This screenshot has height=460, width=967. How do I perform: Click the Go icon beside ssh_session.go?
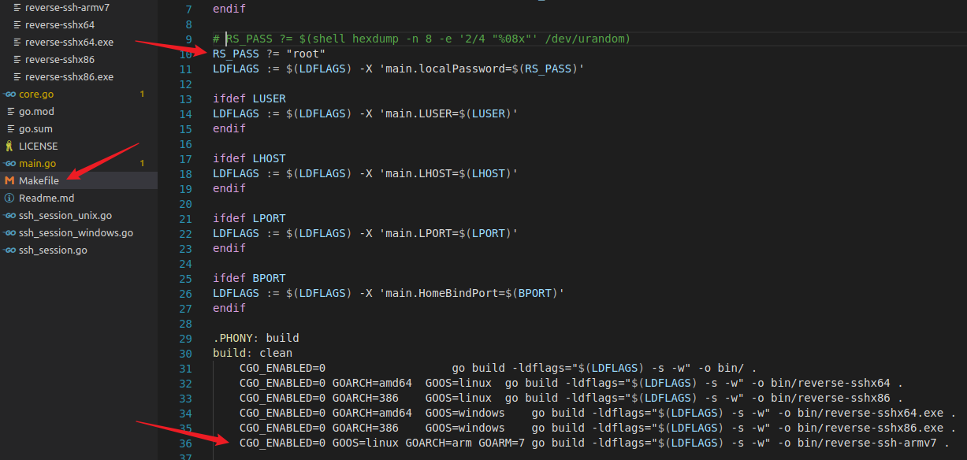coord(9,250)
